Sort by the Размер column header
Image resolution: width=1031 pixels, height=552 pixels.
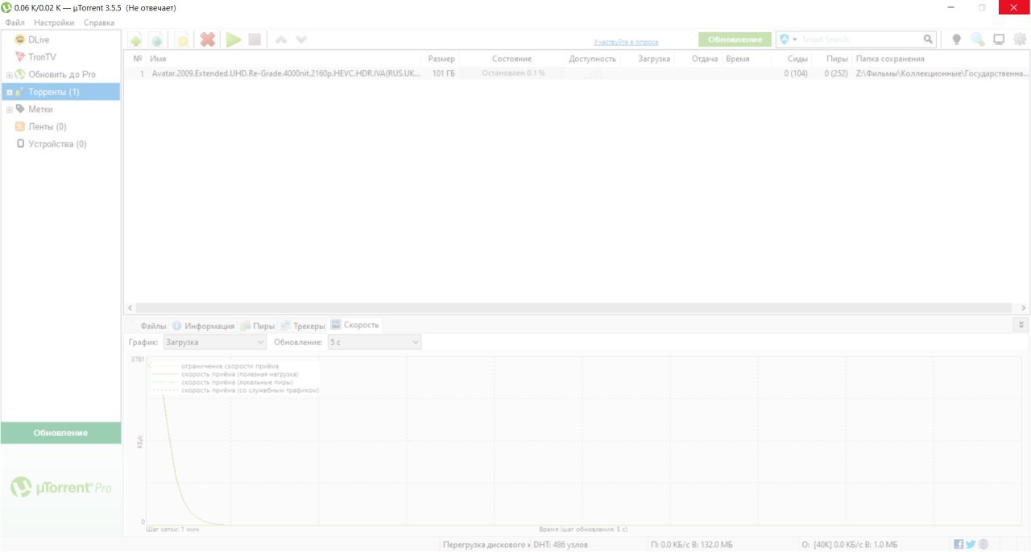[x=441, y=59]
